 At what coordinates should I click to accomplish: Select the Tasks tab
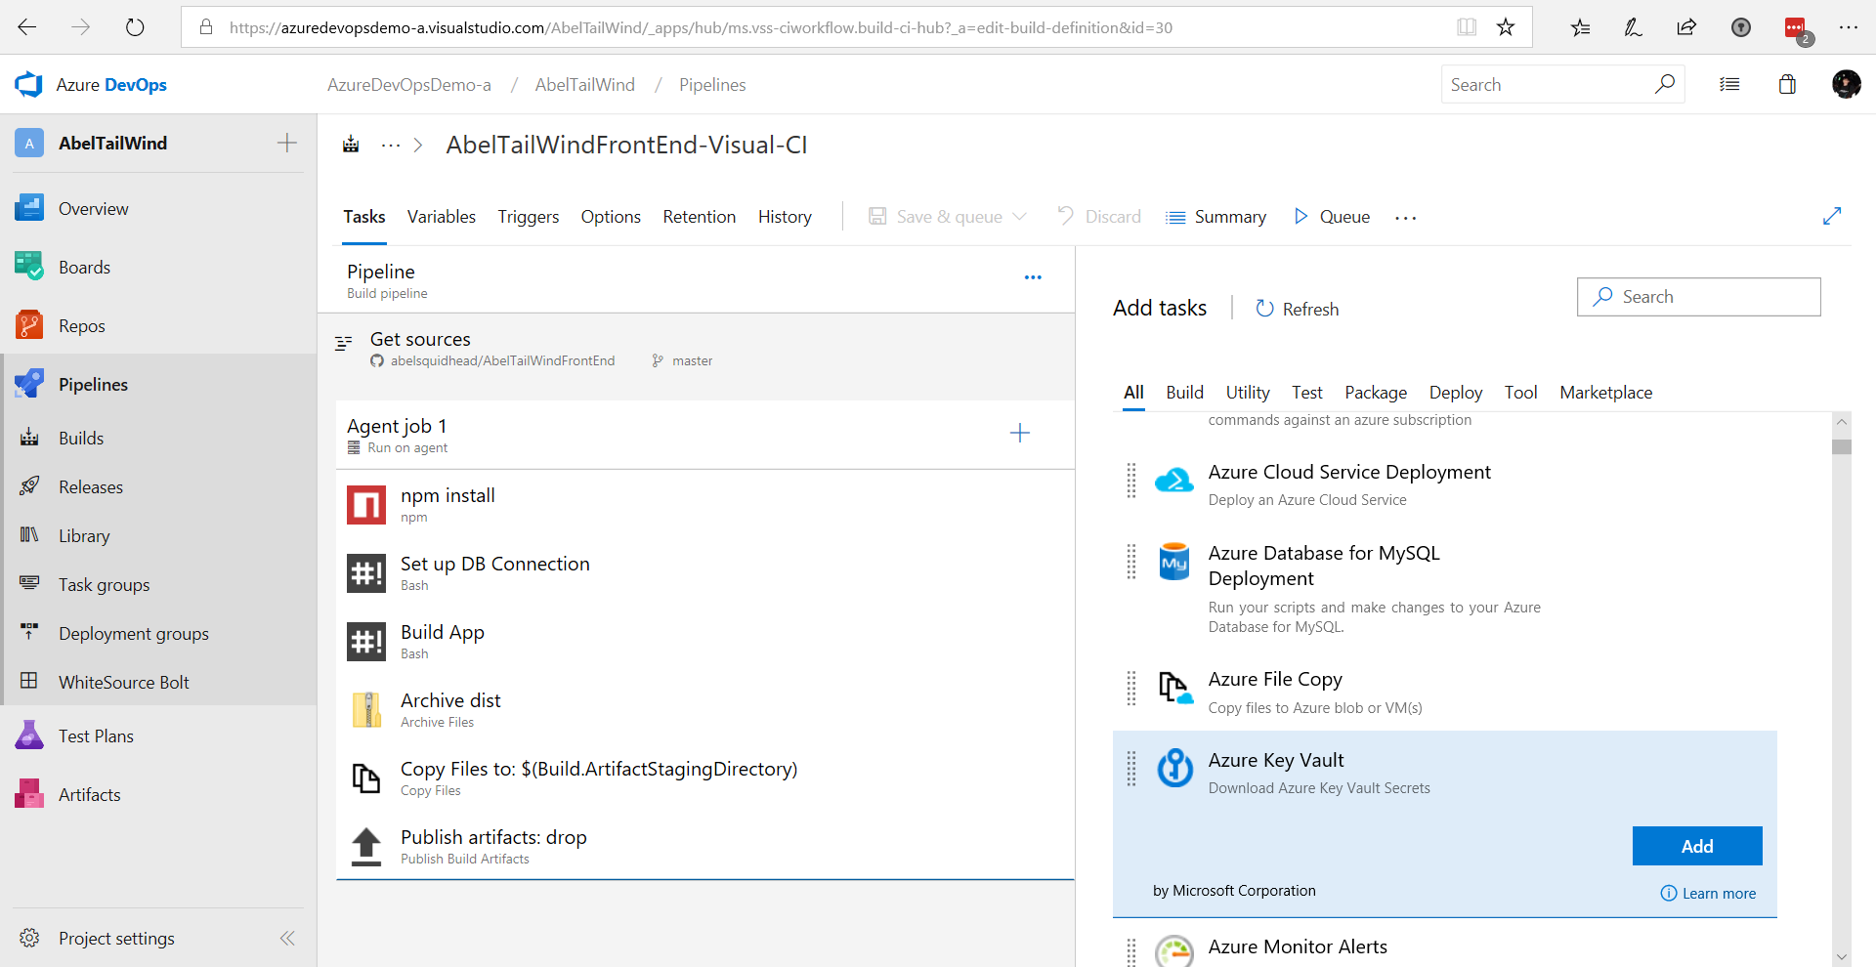[x=364, y=217]
